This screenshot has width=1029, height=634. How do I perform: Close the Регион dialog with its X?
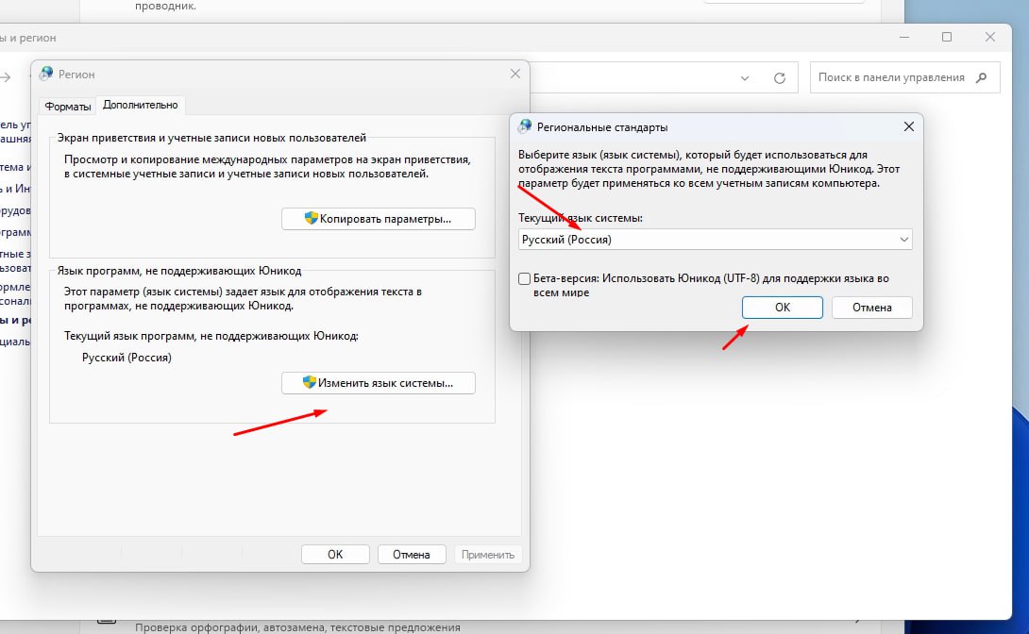[515, 75]
